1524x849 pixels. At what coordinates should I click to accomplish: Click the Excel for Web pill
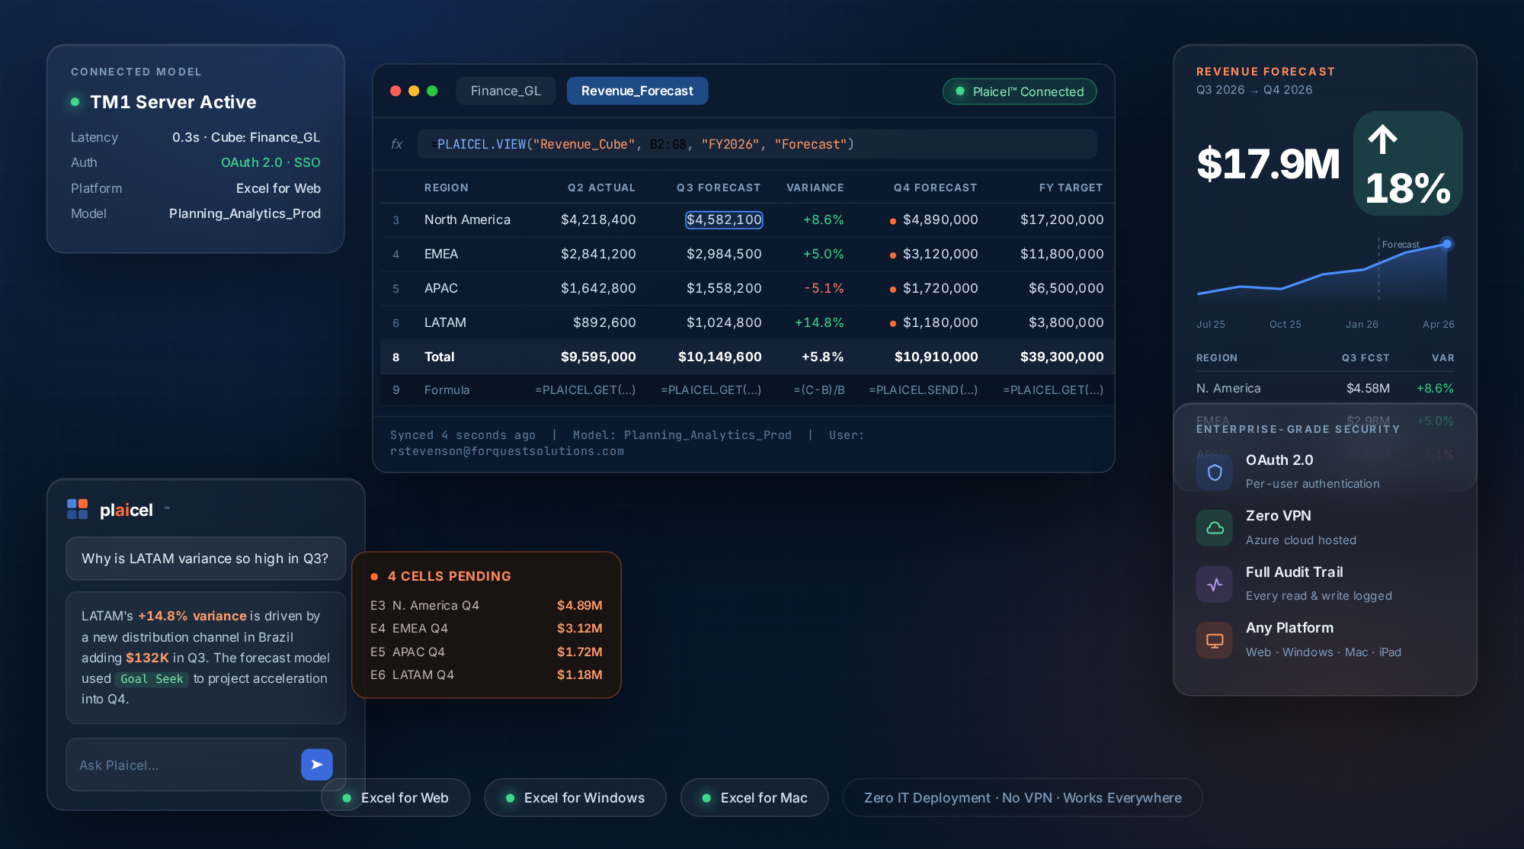[x=395, y=797]
